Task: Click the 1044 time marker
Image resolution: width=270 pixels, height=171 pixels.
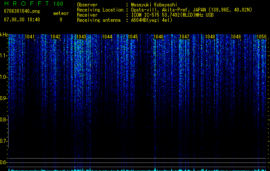Action: click(x=107, y=37)
